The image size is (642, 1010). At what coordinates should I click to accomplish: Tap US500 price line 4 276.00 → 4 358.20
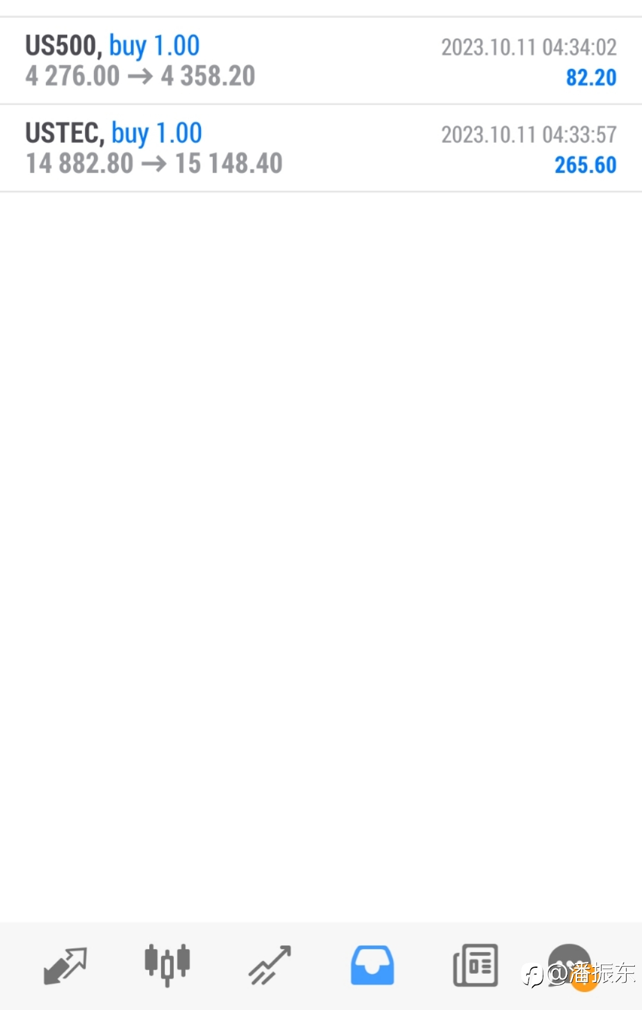click(x=140, y=76)
